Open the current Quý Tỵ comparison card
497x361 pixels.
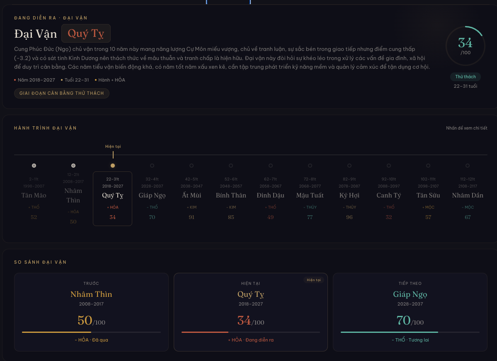point(250,312)
